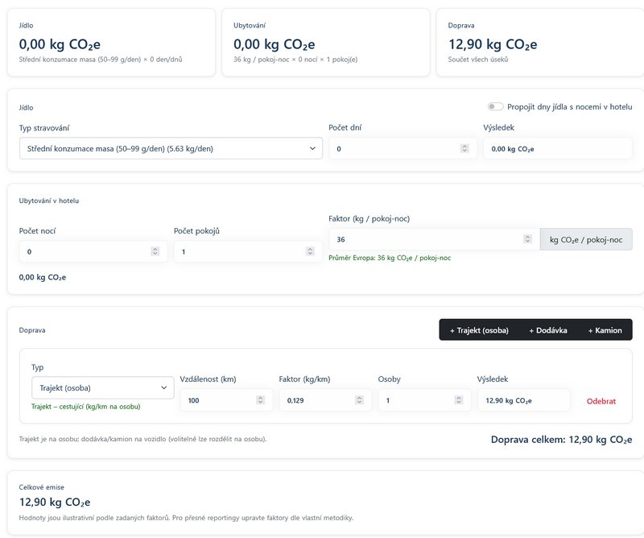Click the Faktor (kg/km) spinner arrows
644x538 pixels.
click(359, 400)
